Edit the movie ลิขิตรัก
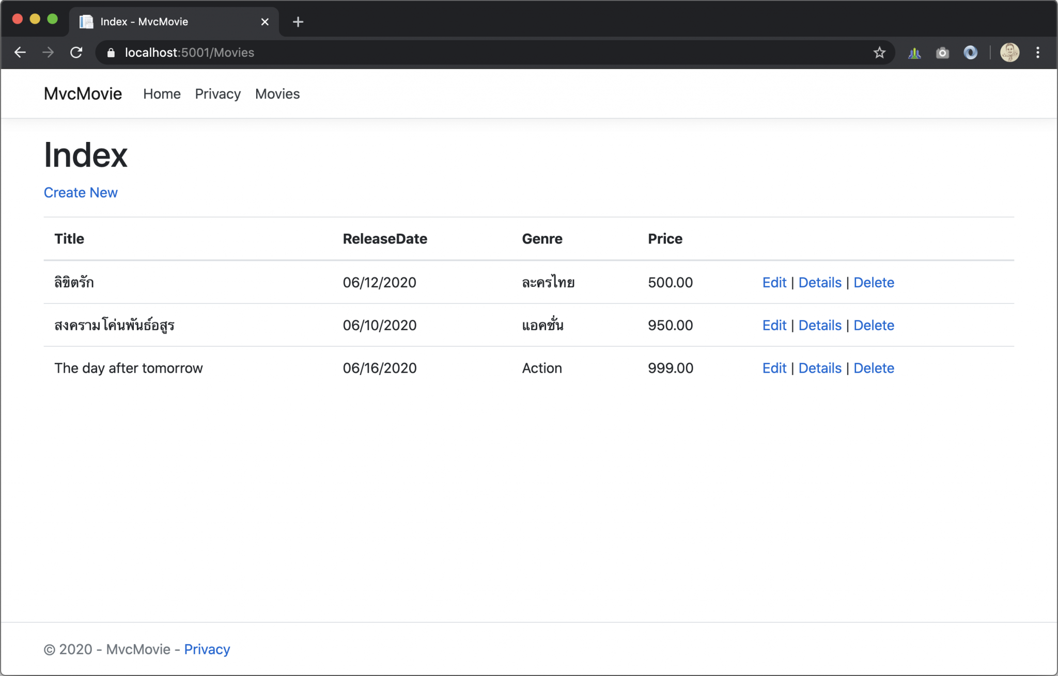Image resolution: width=1058 pixels, height=676 pixels. point(774,282)
